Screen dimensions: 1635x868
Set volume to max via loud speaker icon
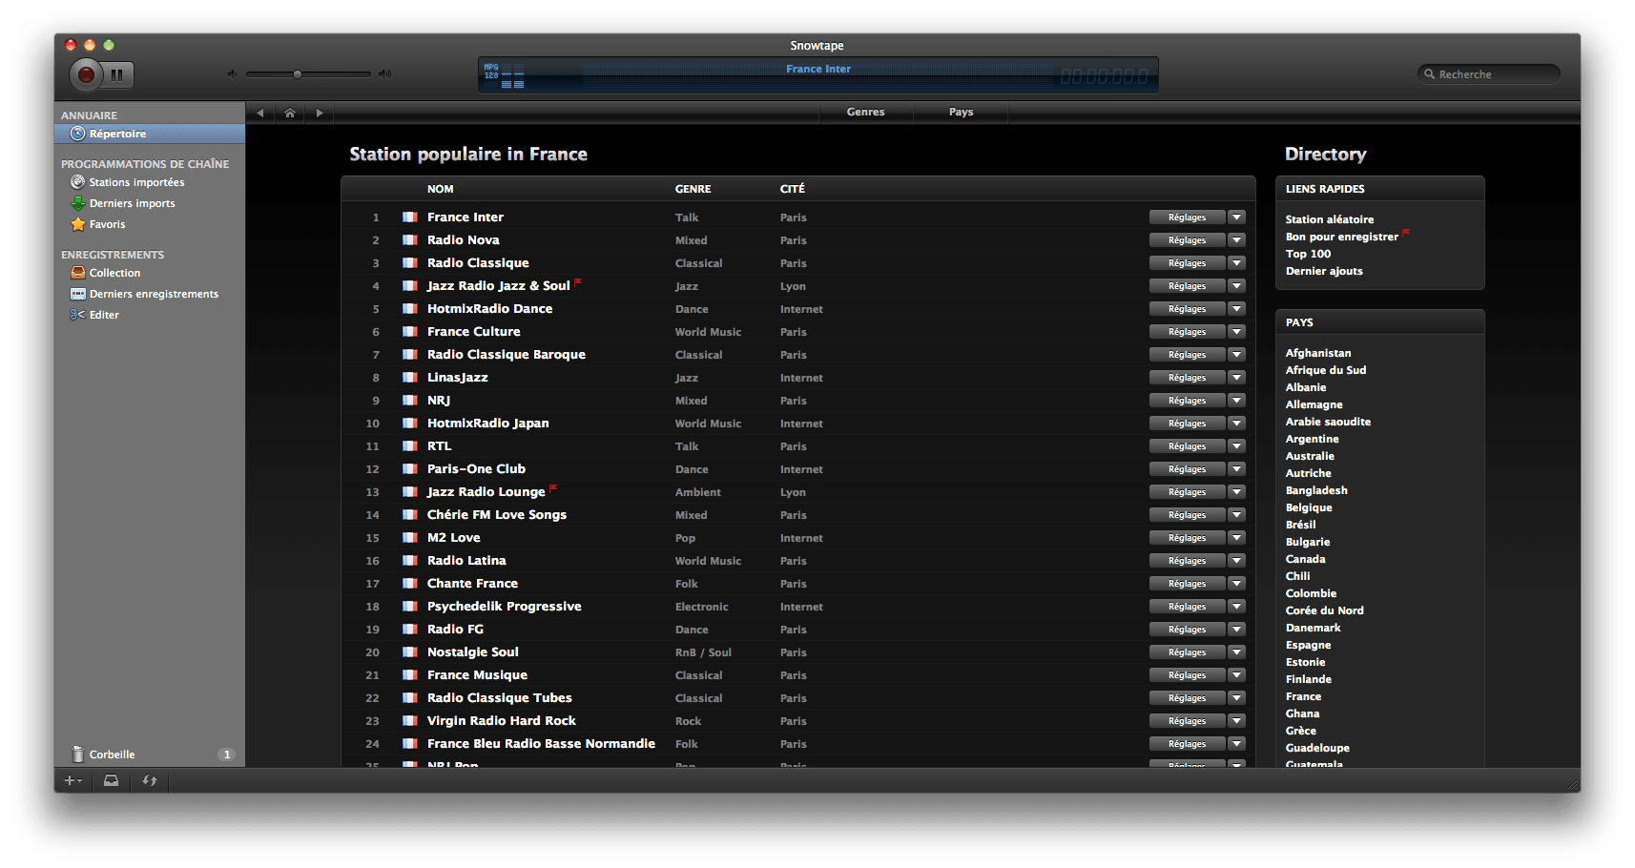click(x=384, y=74)
